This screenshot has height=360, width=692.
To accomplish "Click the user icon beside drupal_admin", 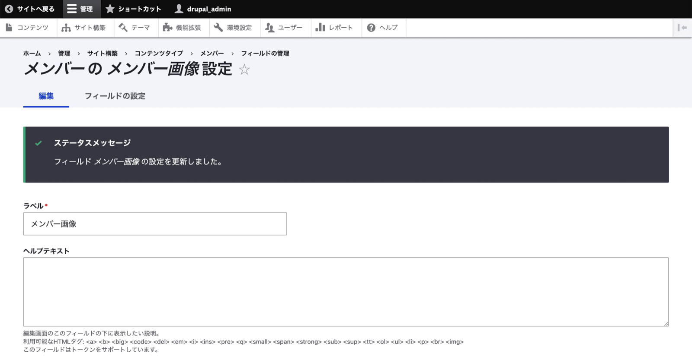I will [179, 9].
